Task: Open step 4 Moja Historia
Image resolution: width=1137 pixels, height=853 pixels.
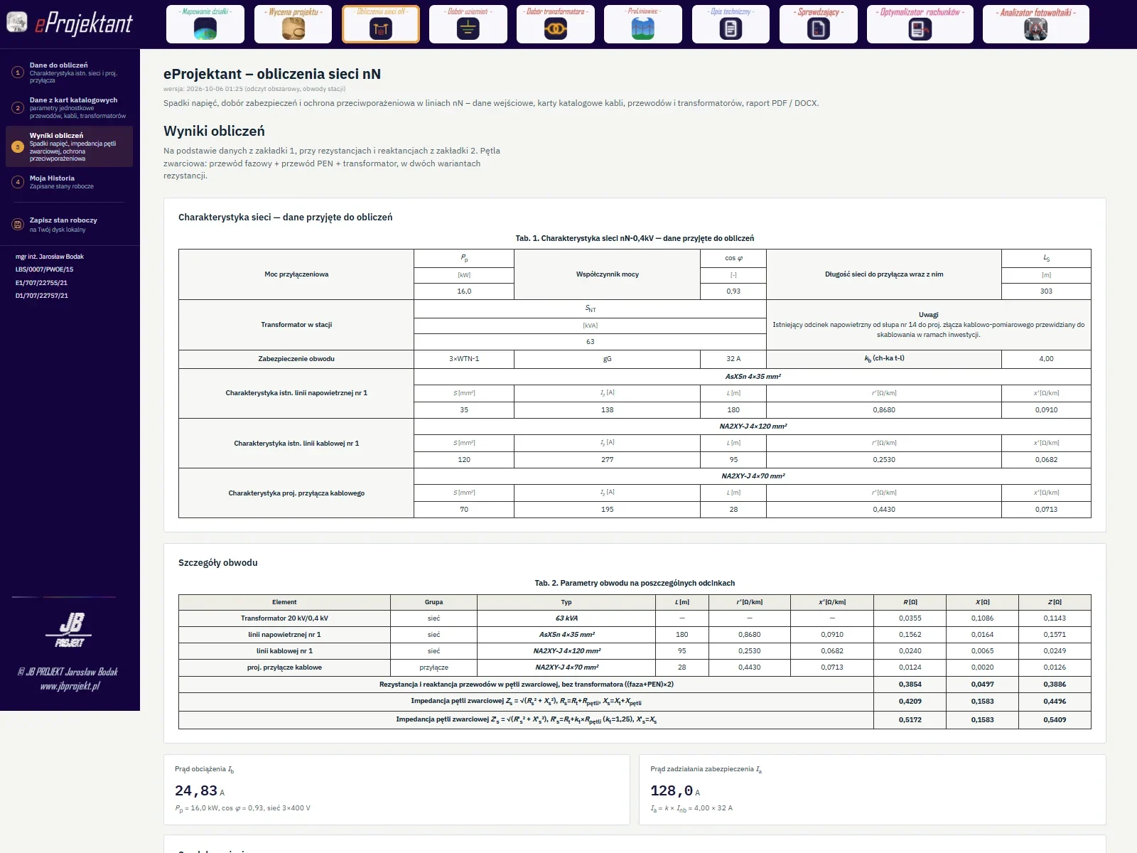Action: pos(69,182)
